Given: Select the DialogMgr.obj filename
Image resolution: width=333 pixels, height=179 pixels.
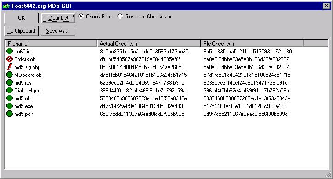Looking at the screenshot, I should point(29,91).
